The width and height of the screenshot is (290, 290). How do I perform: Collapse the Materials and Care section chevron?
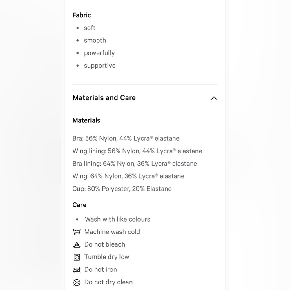pyautogui.click(x=214, y=98)
